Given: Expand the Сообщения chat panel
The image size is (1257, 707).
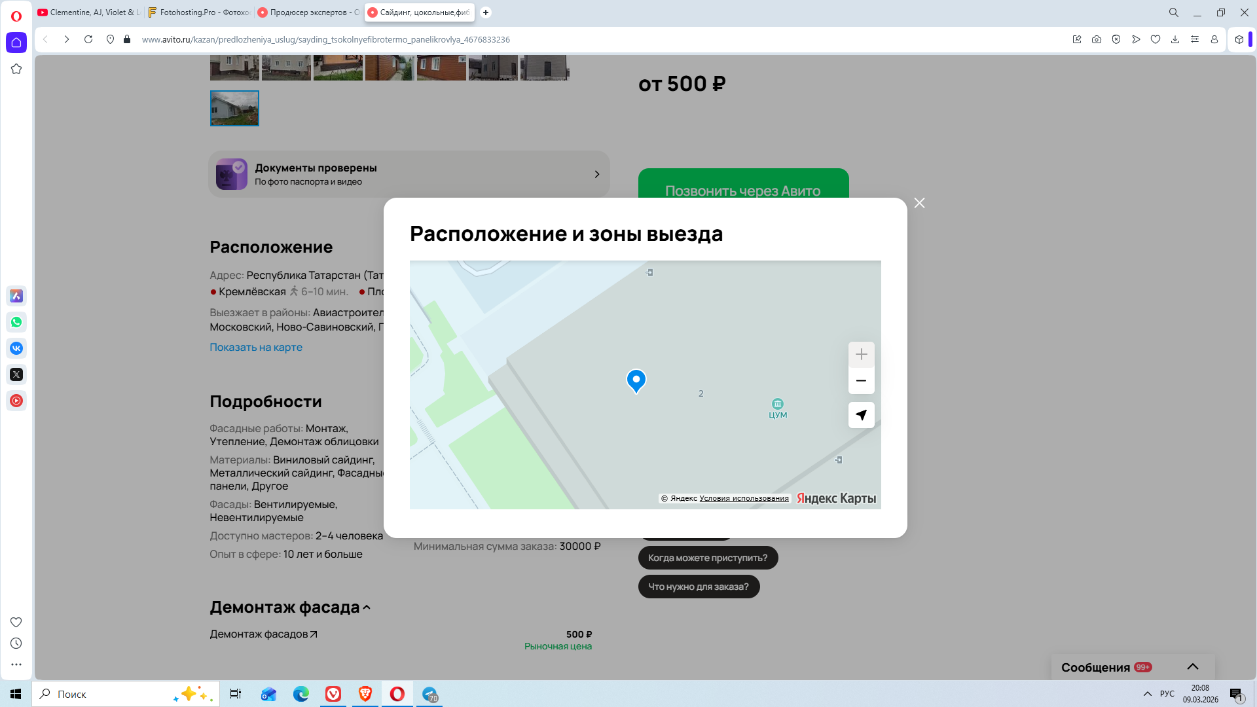Looking at the screenshot, I should [x=1192, y=666].
